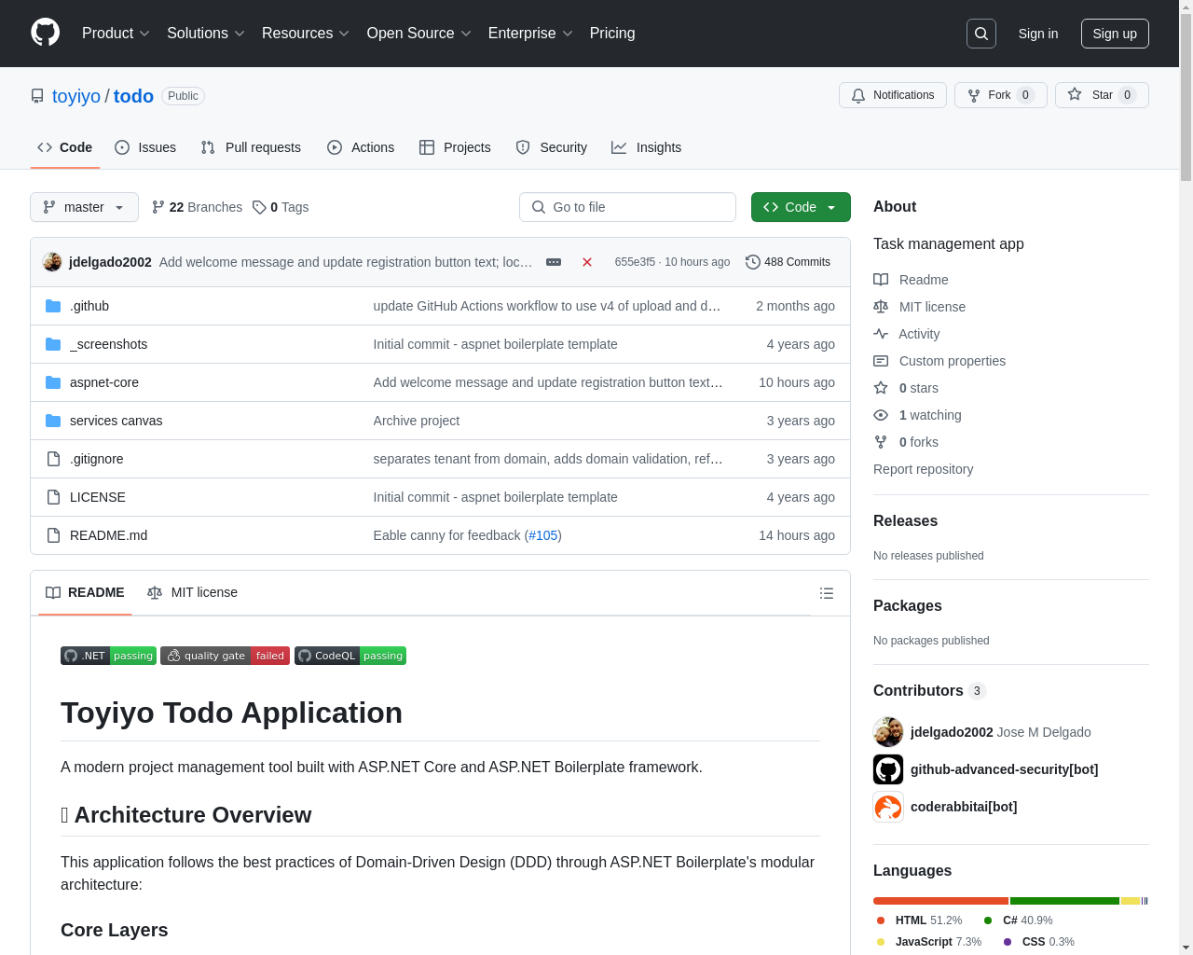Image resolution: width=1193 pixels, height=955 pixels.
Task: Open the GitHub home logo
Action: (x=46, y=33)
